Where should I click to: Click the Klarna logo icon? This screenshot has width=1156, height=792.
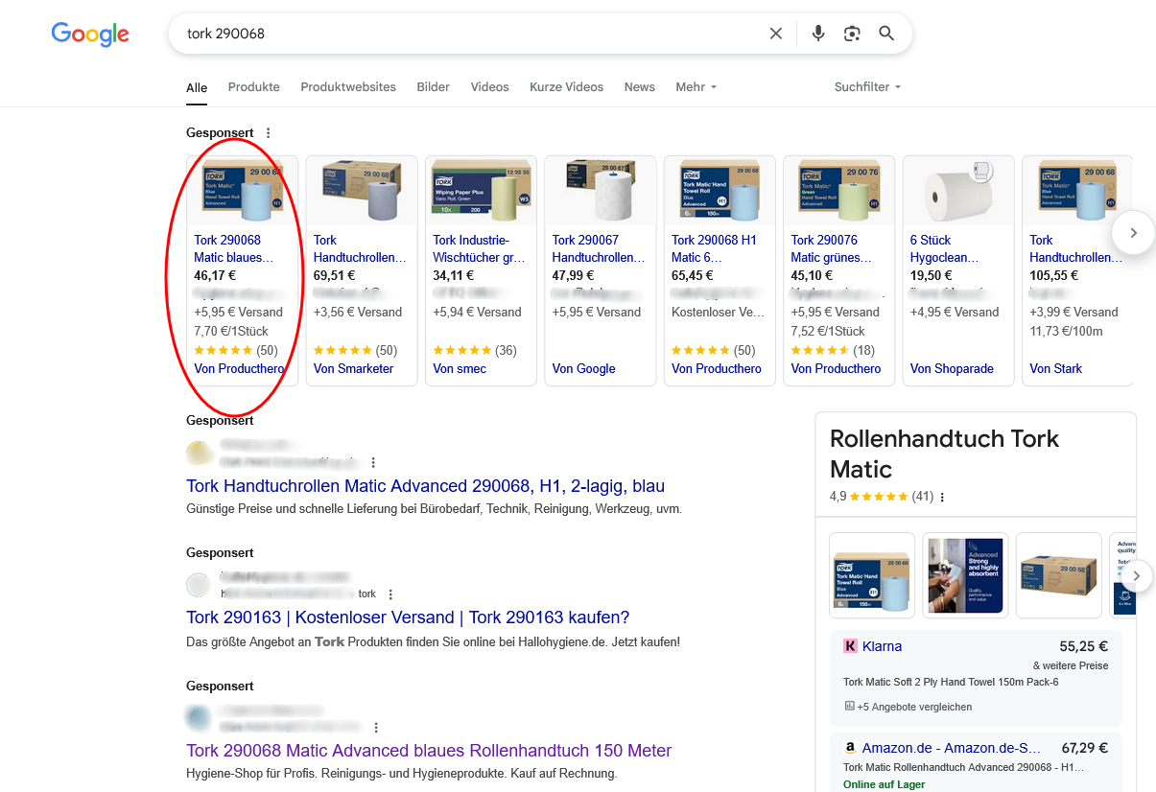850,646
